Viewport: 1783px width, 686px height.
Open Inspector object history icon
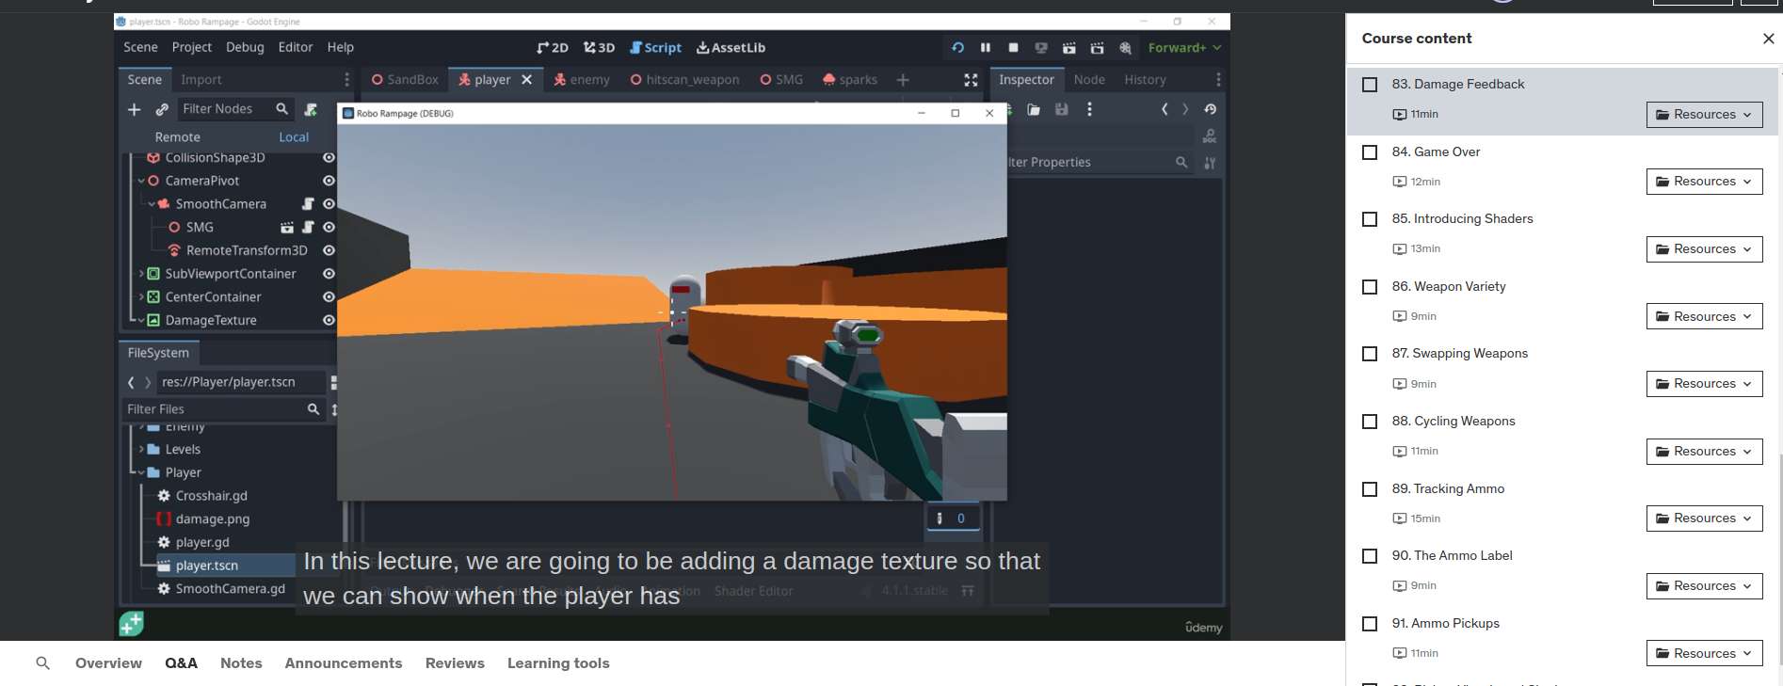[1210, 109]
